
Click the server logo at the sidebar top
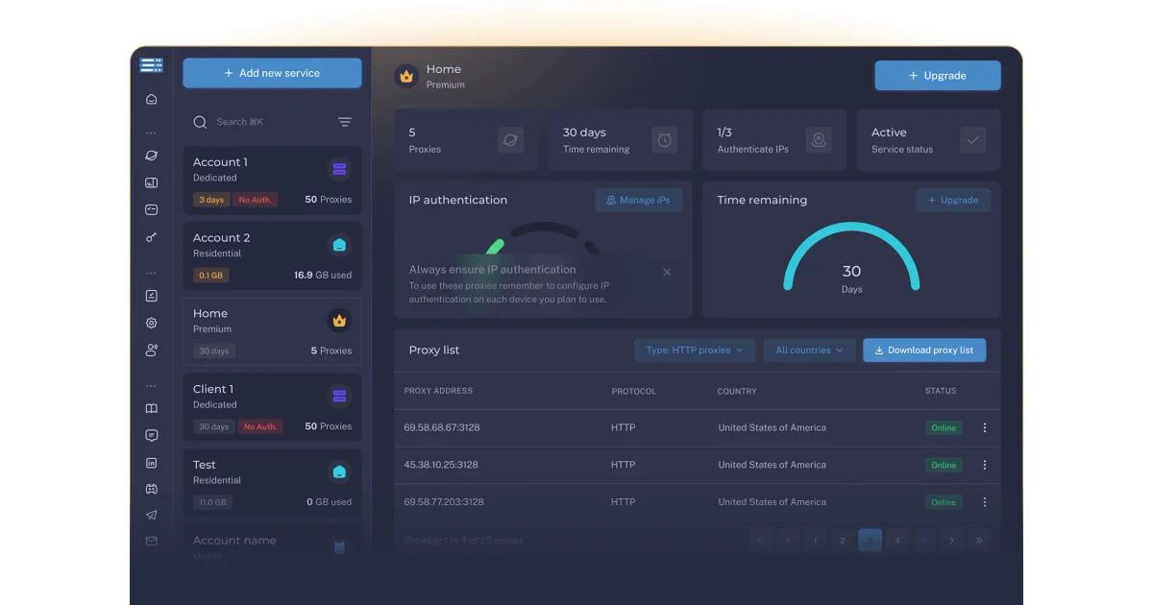click(x=151, y=65)
